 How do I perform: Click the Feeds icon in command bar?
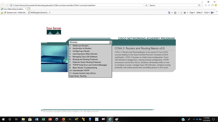[x=175, y=13]
